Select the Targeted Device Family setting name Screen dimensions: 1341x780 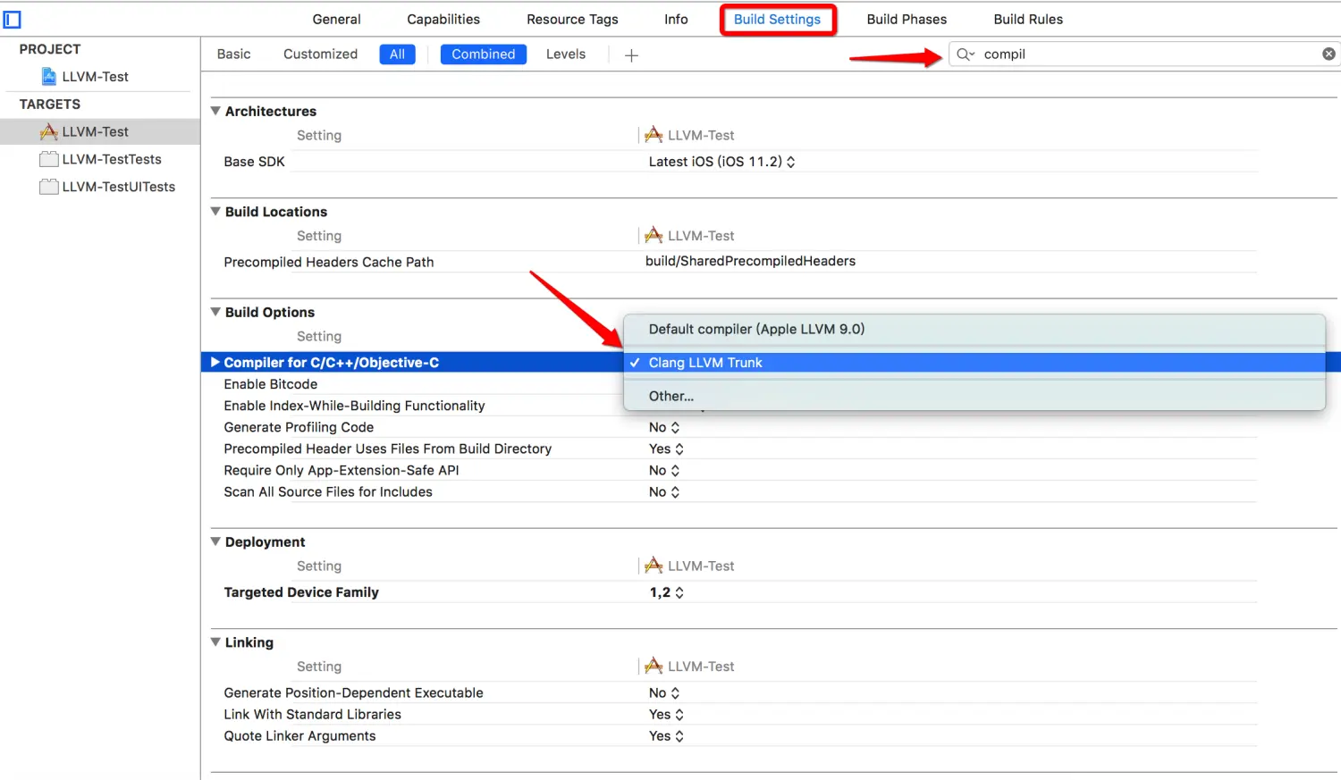301,592
